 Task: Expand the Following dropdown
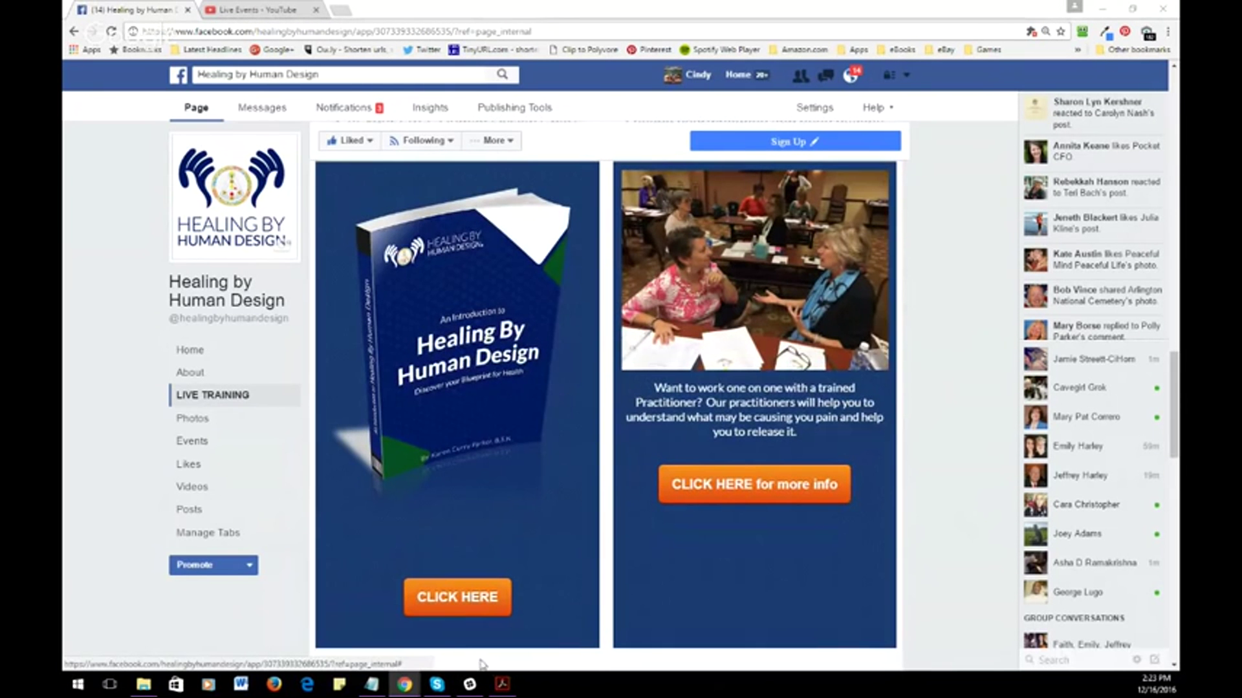point(422,140)
